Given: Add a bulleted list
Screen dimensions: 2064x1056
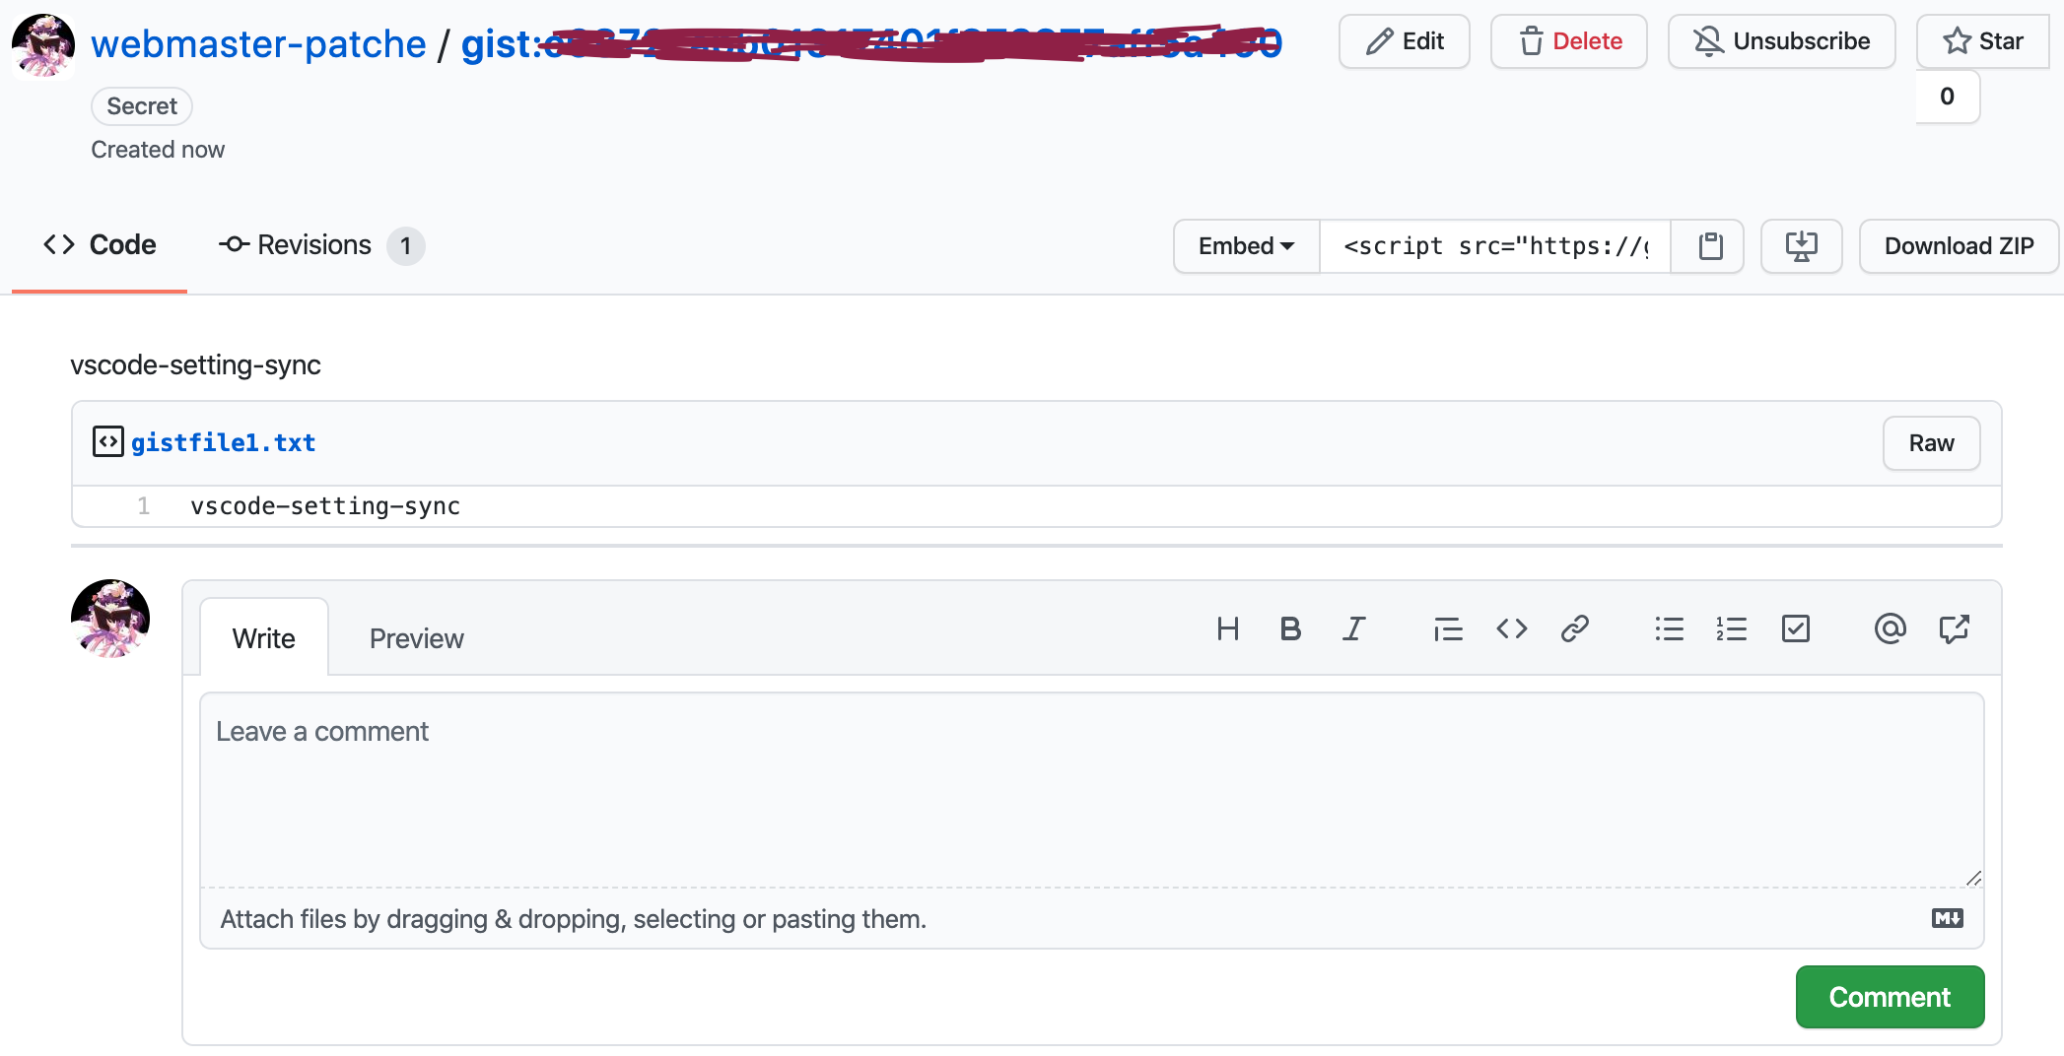Looking at the screenshot, I should point(1669,628).
